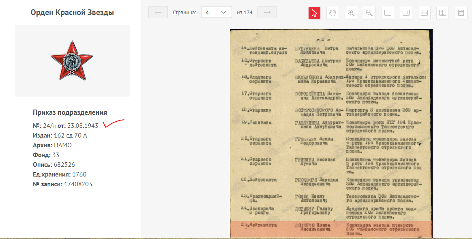Fit document to height
472x239 pixels.
pos(443,13)
